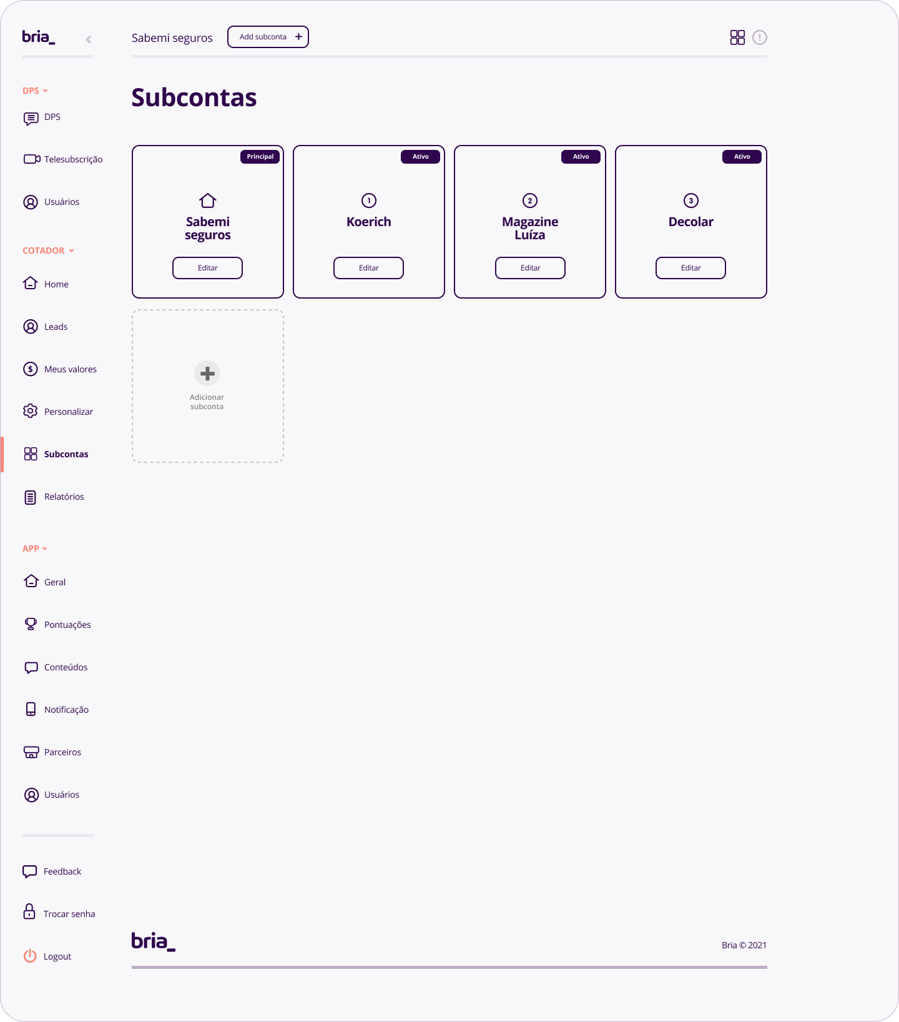Select Personalizar menu item
The height and width of the screenshot is (1022, 899).
[58, 412]
